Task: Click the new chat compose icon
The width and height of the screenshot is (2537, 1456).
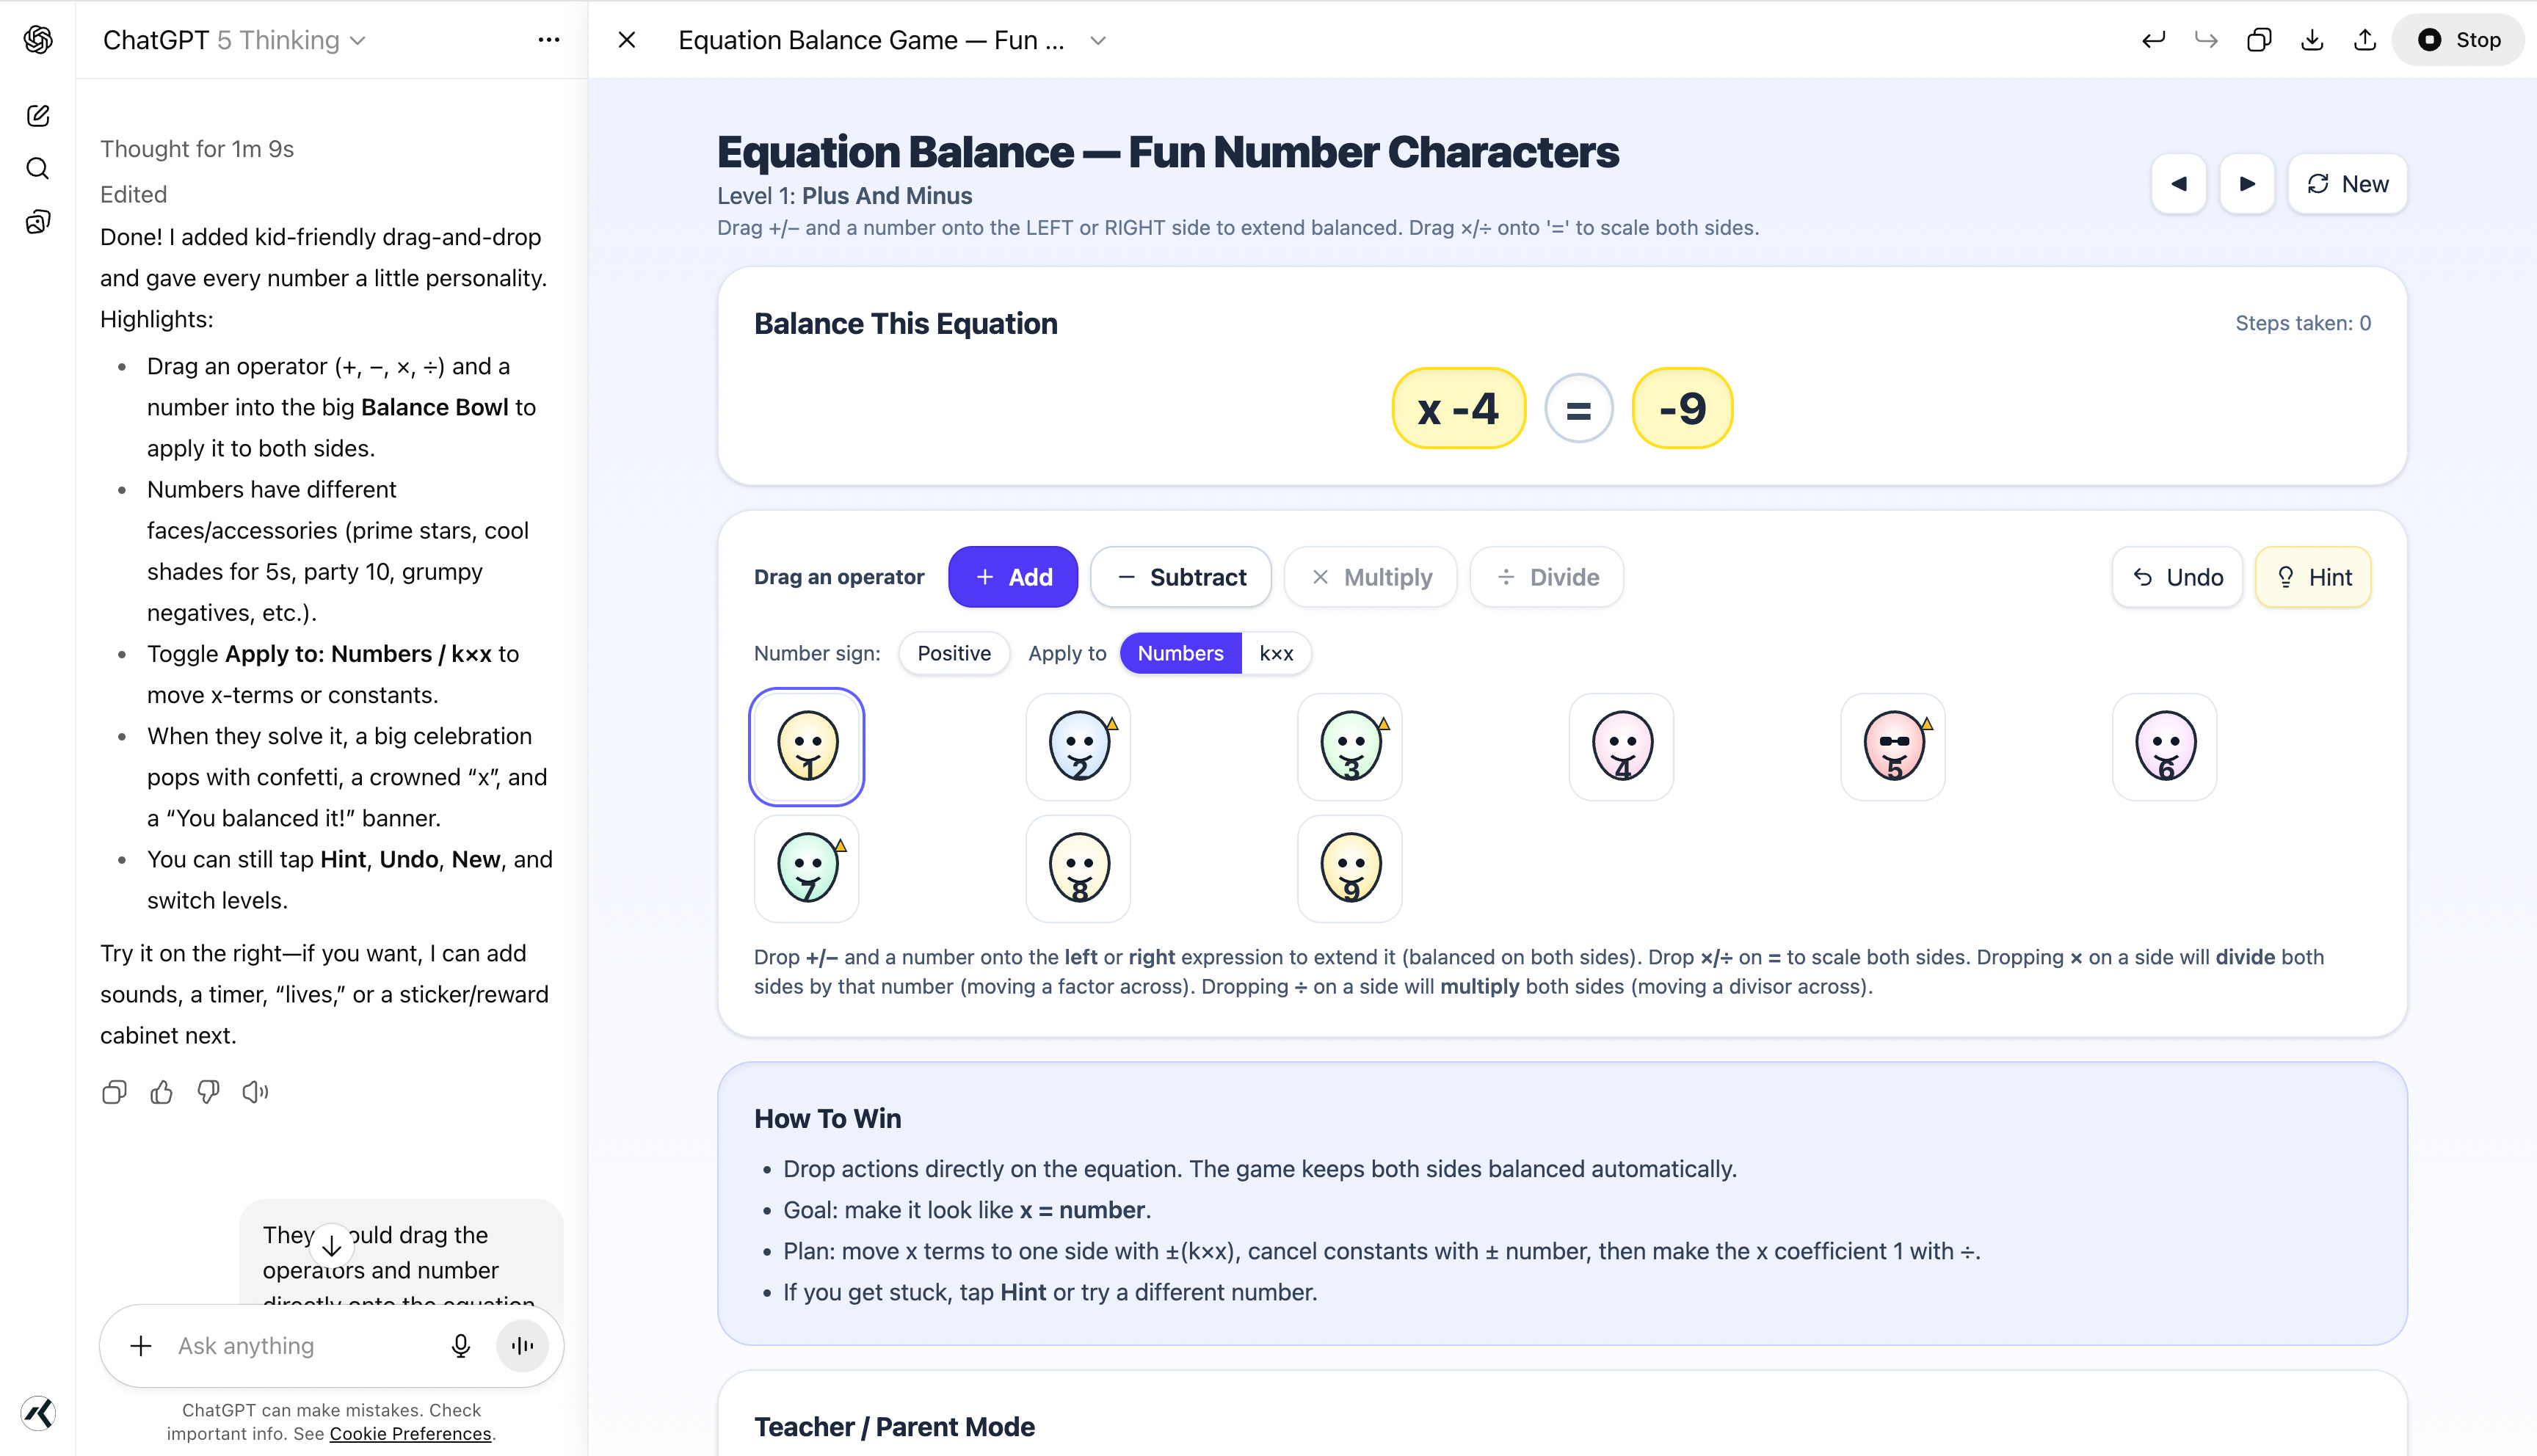Action: point(38,115)
